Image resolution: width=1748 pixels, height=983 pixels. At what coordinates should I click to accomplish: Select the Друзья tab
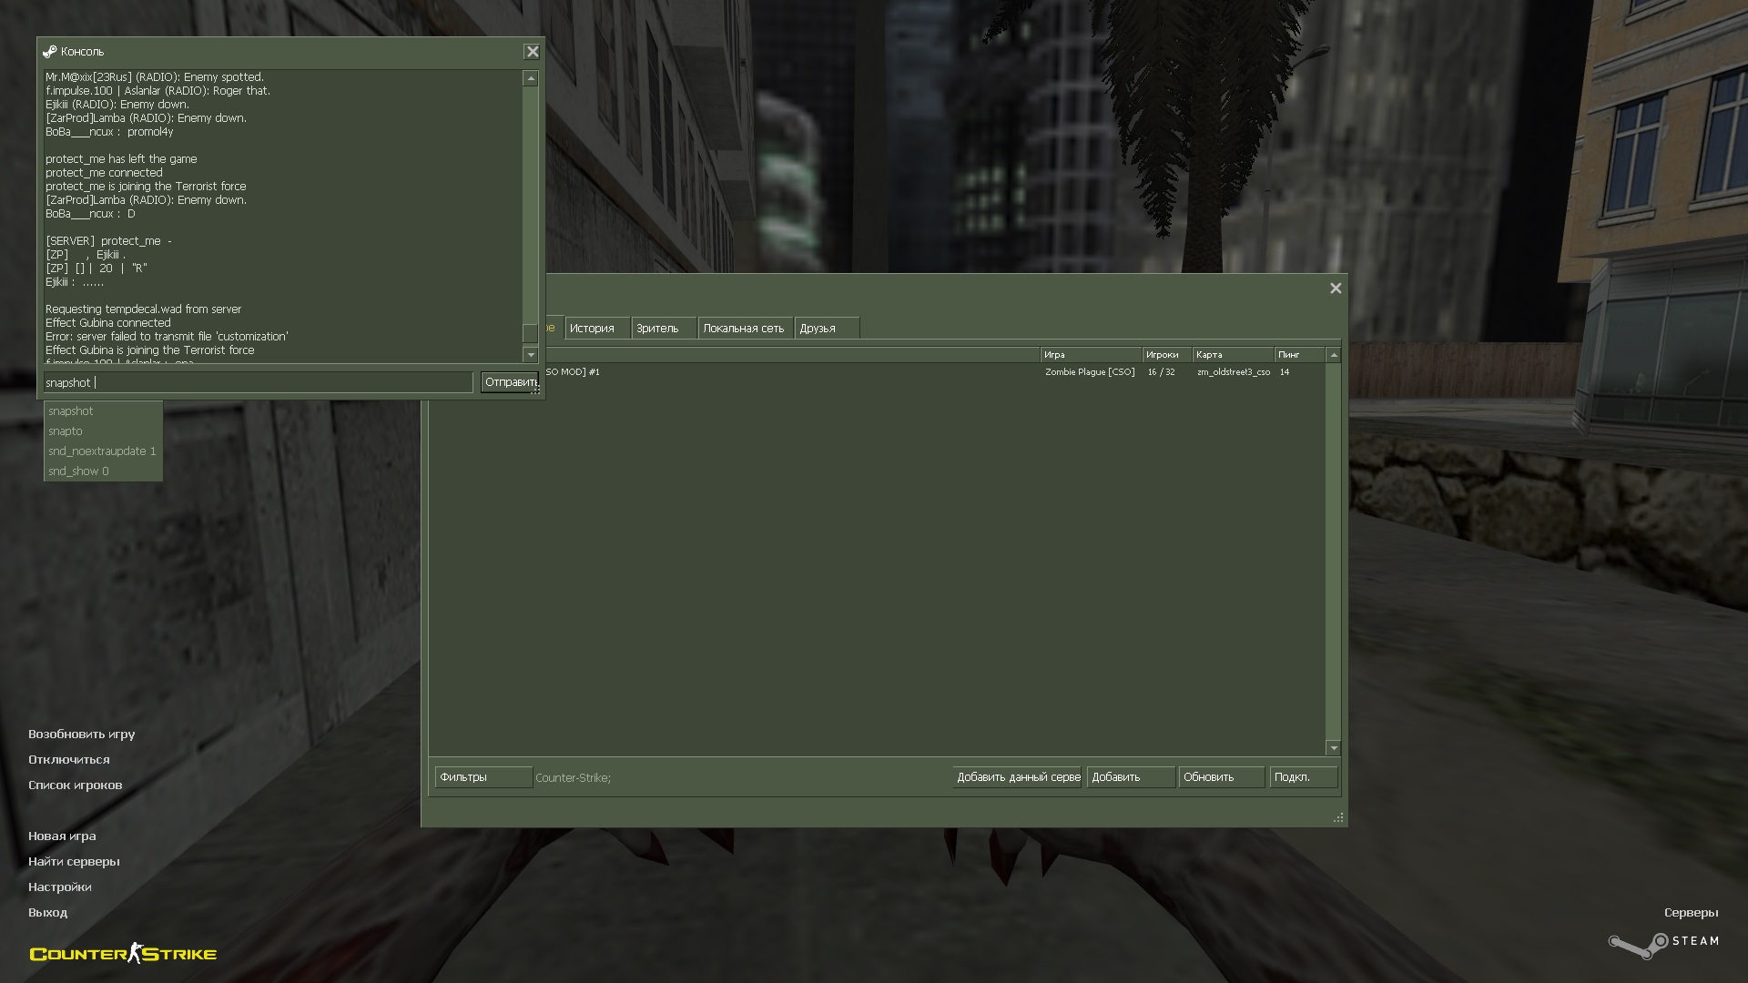pos(818,329)
